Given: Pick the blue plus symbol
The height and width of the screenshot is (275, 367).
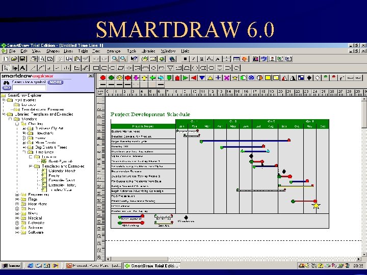Looking at the screenshot, I should click(218, 77).
